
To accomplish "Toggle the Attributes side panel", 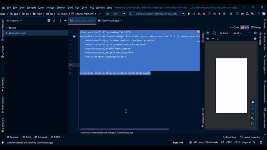I will (x=260, y=39).
